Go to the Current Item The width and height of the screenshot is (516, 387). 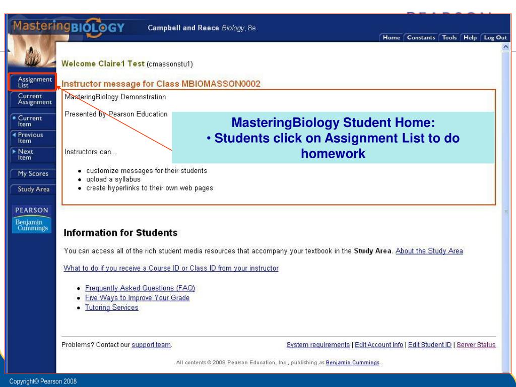(33, 121)
